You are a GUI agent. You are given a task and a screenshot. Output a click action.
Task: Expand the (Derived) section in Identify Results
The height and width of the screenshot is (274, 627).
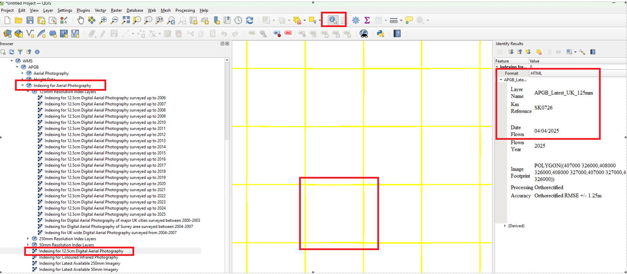[505, 226]
